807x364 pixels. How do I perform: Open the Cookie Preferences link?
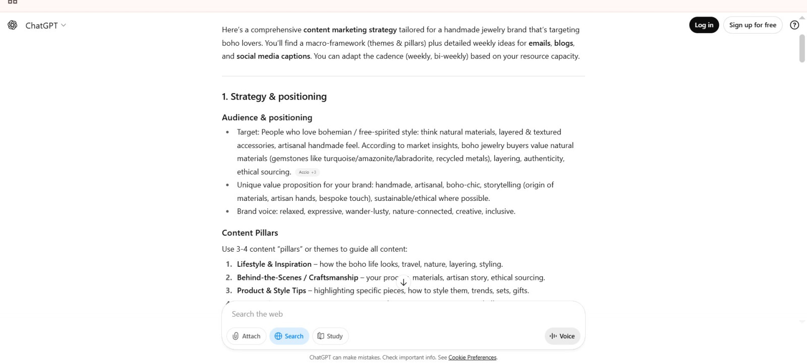click(x=472, y=357)
